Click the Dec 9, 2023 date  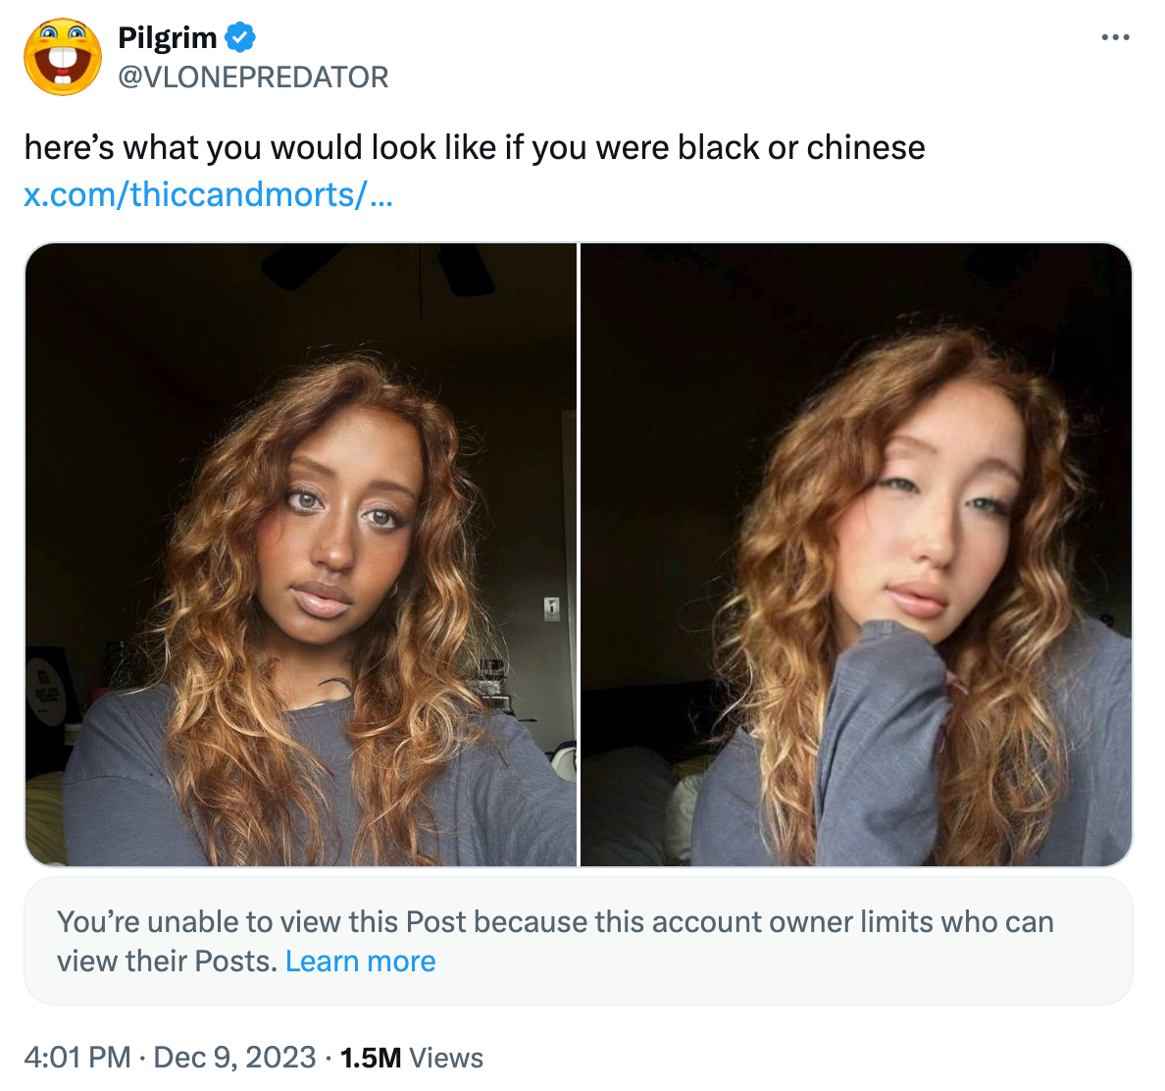point(234,1057)
